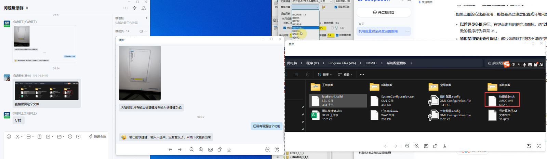Viewport: 547px width, 159px height.
Task: Toggle the 修改 checkbox in tool settings
Action: (284, 28)
